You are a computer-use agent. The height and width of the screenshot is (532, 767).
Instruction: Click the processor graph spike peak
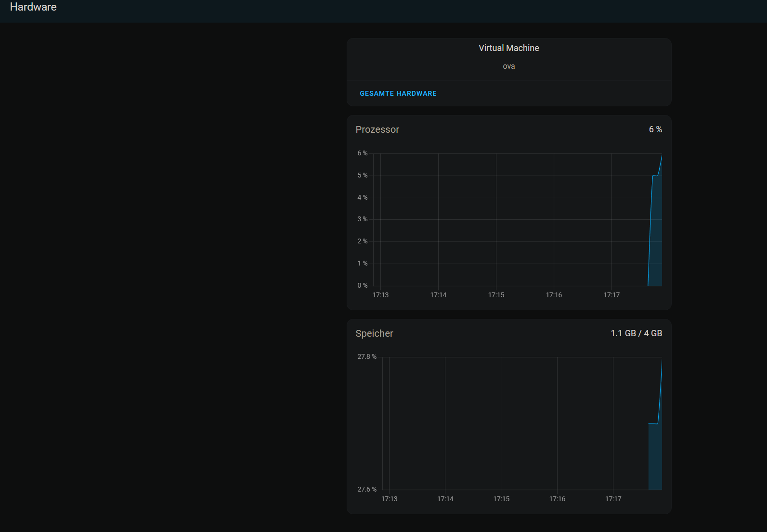pos(661,157)
